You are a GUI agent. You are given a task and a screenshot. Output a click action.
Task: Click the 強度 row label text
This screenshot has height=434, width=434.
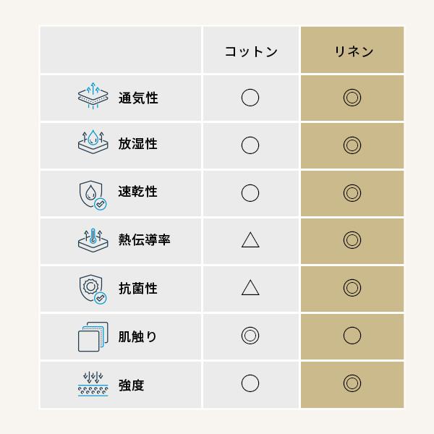click(x=132, y=385)
